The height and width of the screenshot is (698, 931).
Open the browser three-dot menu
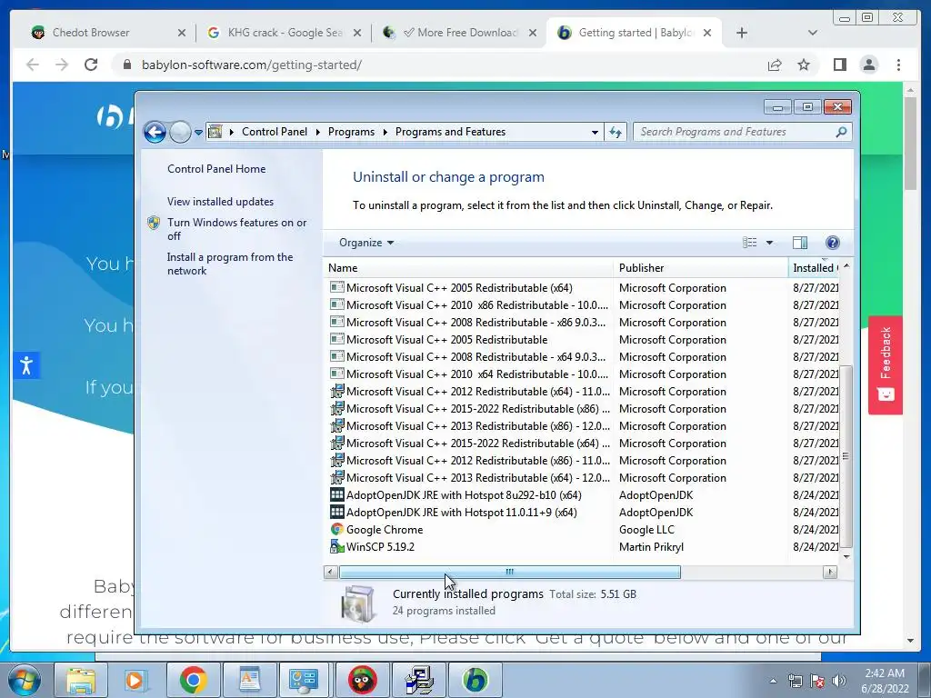tap(898, 65)
